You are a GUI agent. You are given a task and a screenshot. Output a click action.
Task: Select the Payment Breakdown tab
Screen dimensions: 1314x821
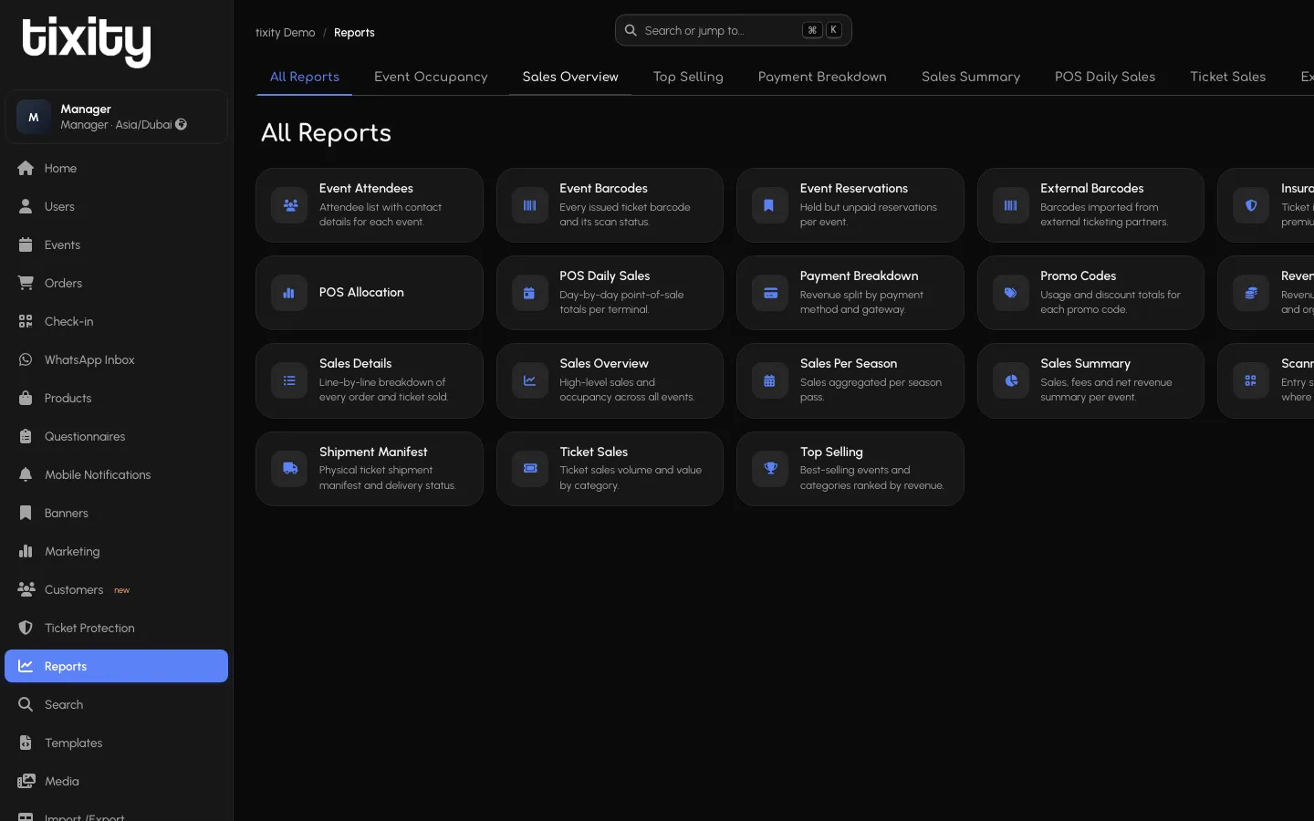[x=822, y=77]
